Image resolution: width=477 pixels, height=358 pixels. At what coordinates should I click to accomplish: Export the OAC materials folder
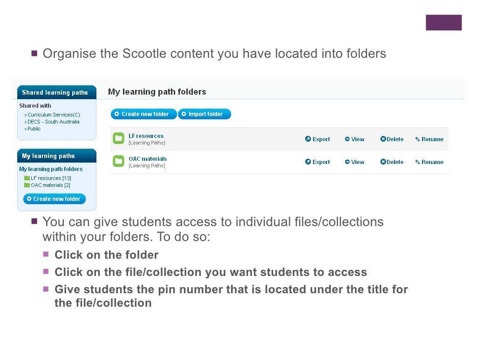tap(317, 162)
